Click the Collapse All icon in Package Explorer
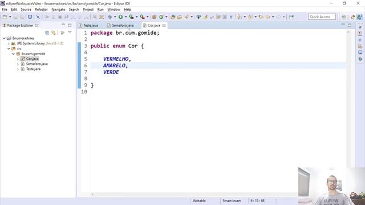This screenshot has height=205, width=365. 47,33
